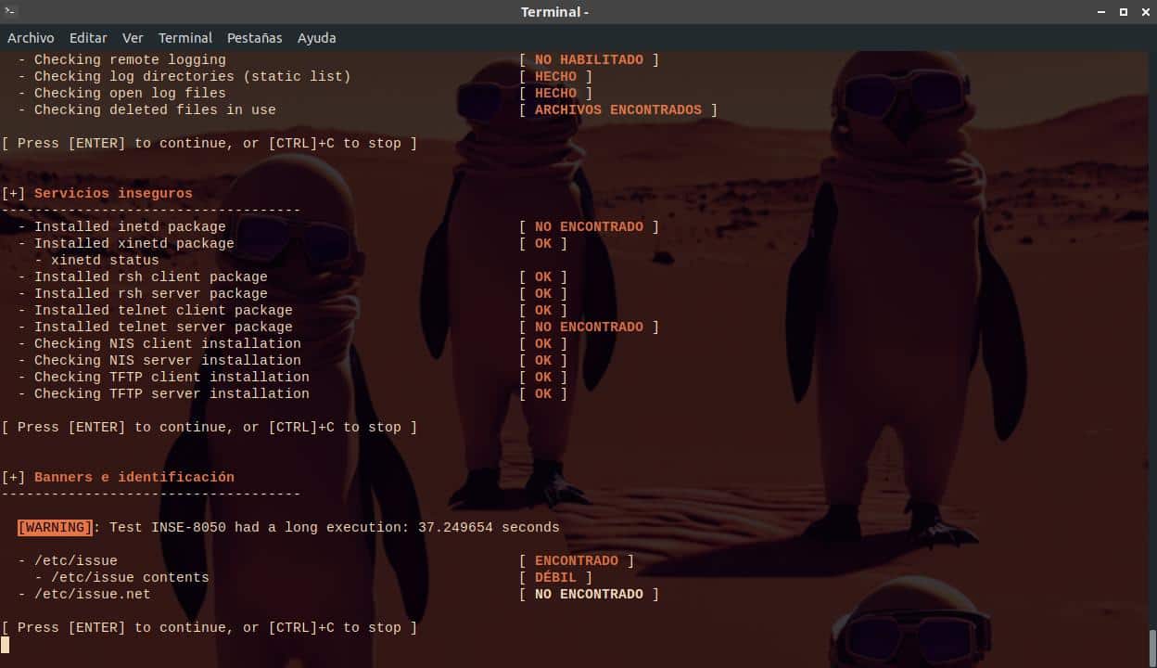The width and height of the screenshot is (1157, 668).
Task: Open the Editar menu
Action: 88,38
